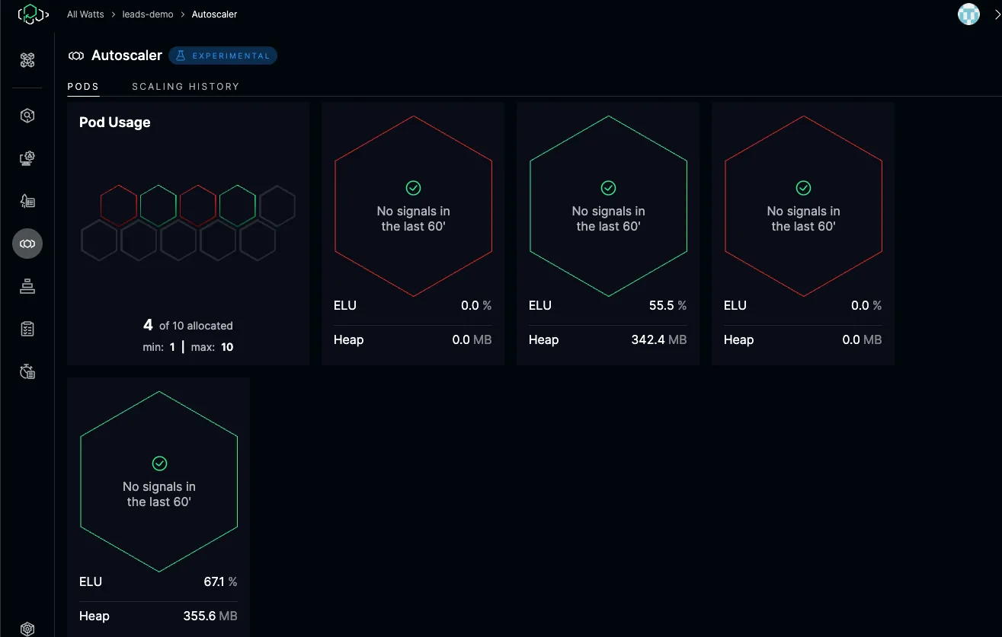
Task: Click the monitor with gear sidebar icon
Action: pyautogui.click(x=27, y=158)
